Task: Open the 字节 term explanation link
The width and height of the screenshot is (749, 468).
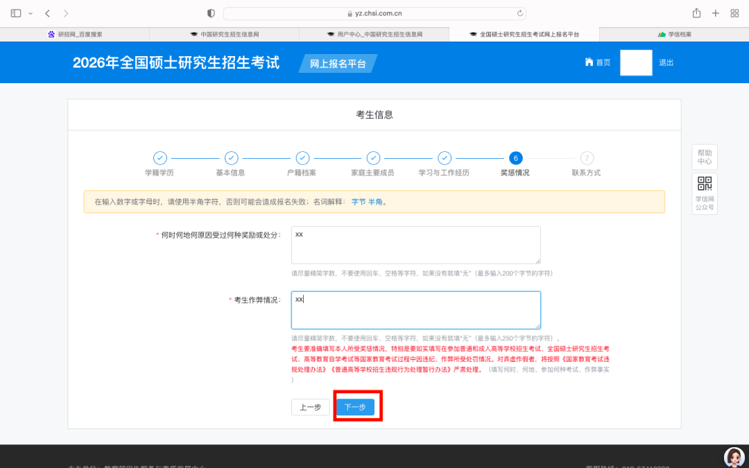Action: pyautogui.click(x=358, y=202)
